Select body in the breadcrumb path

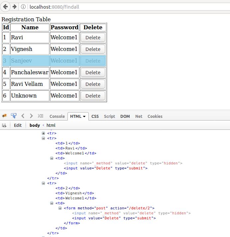35,125
